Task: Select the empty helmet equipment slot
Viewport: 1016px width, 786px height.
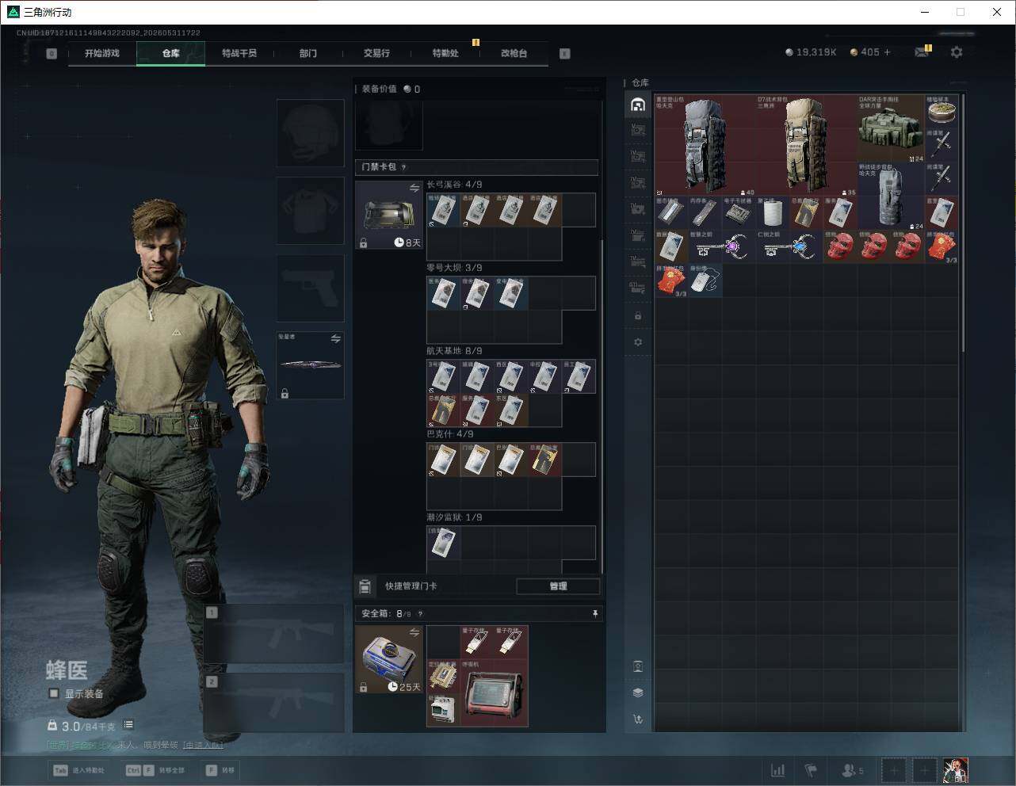Action: (310, 133)
